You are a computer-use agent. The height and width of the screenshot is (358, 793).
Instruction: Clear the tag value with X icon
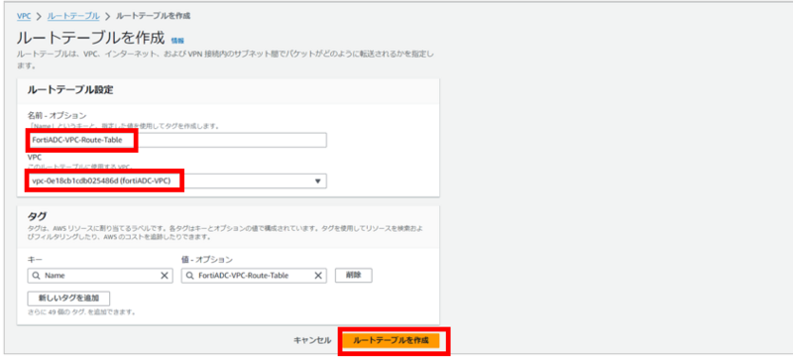318,276
